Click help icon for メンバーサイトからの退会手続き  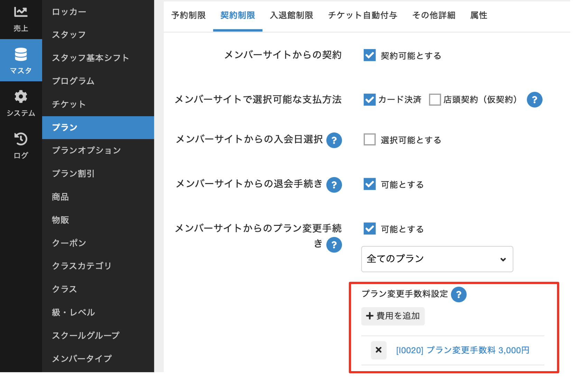tap(334, 185)
